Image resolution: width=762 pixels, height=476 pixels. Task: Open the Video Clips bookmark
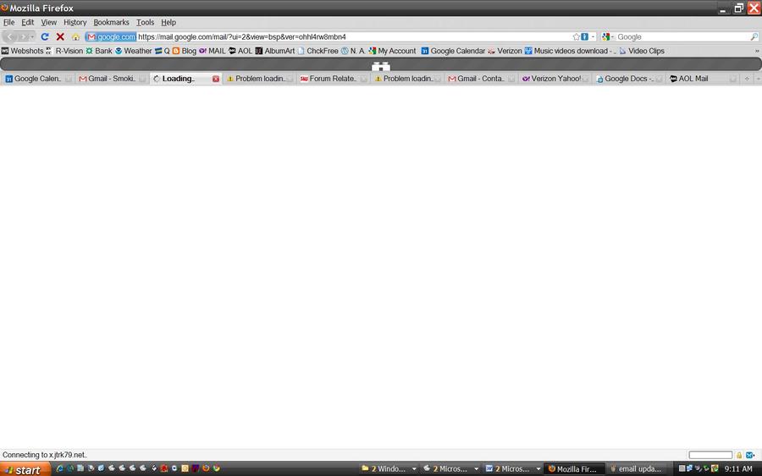(642, 51)
